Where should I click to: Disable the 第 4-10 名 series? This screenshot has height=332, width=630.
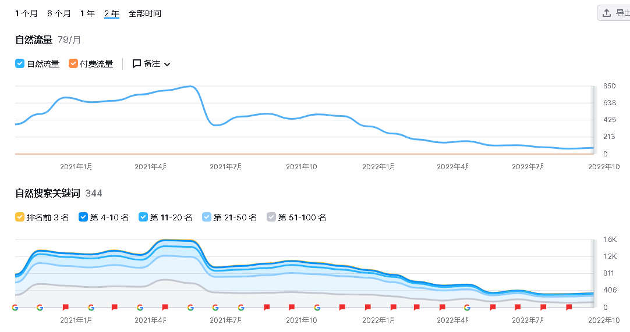click(x=83, y=217)
